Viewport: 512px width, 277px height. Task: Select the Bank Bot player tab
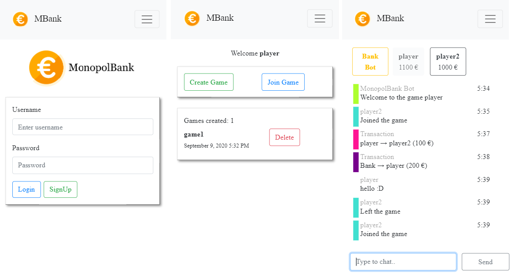(x=370, y=62)
